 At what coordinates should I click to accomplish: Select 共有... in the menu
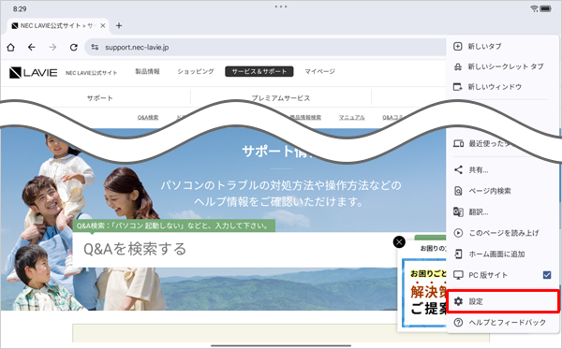[502, 170]
